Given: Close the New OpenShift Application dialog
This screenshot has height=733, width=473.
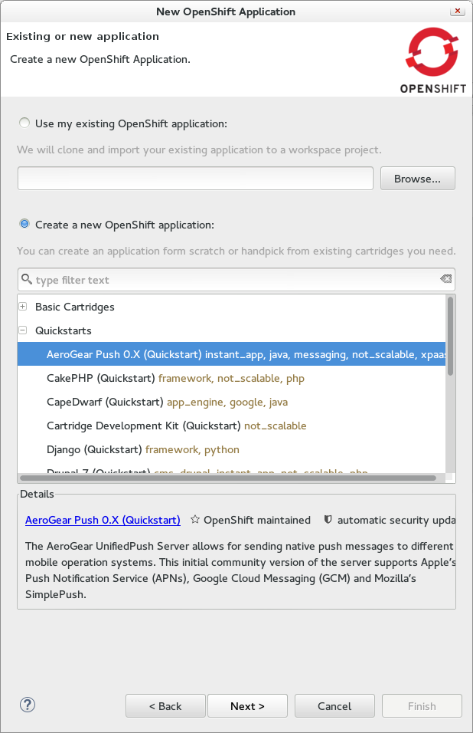Looking at the screenshot, I should 457,11.
